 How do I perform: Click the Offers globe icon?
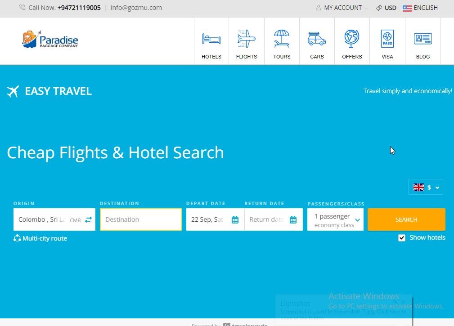point(352,39)
